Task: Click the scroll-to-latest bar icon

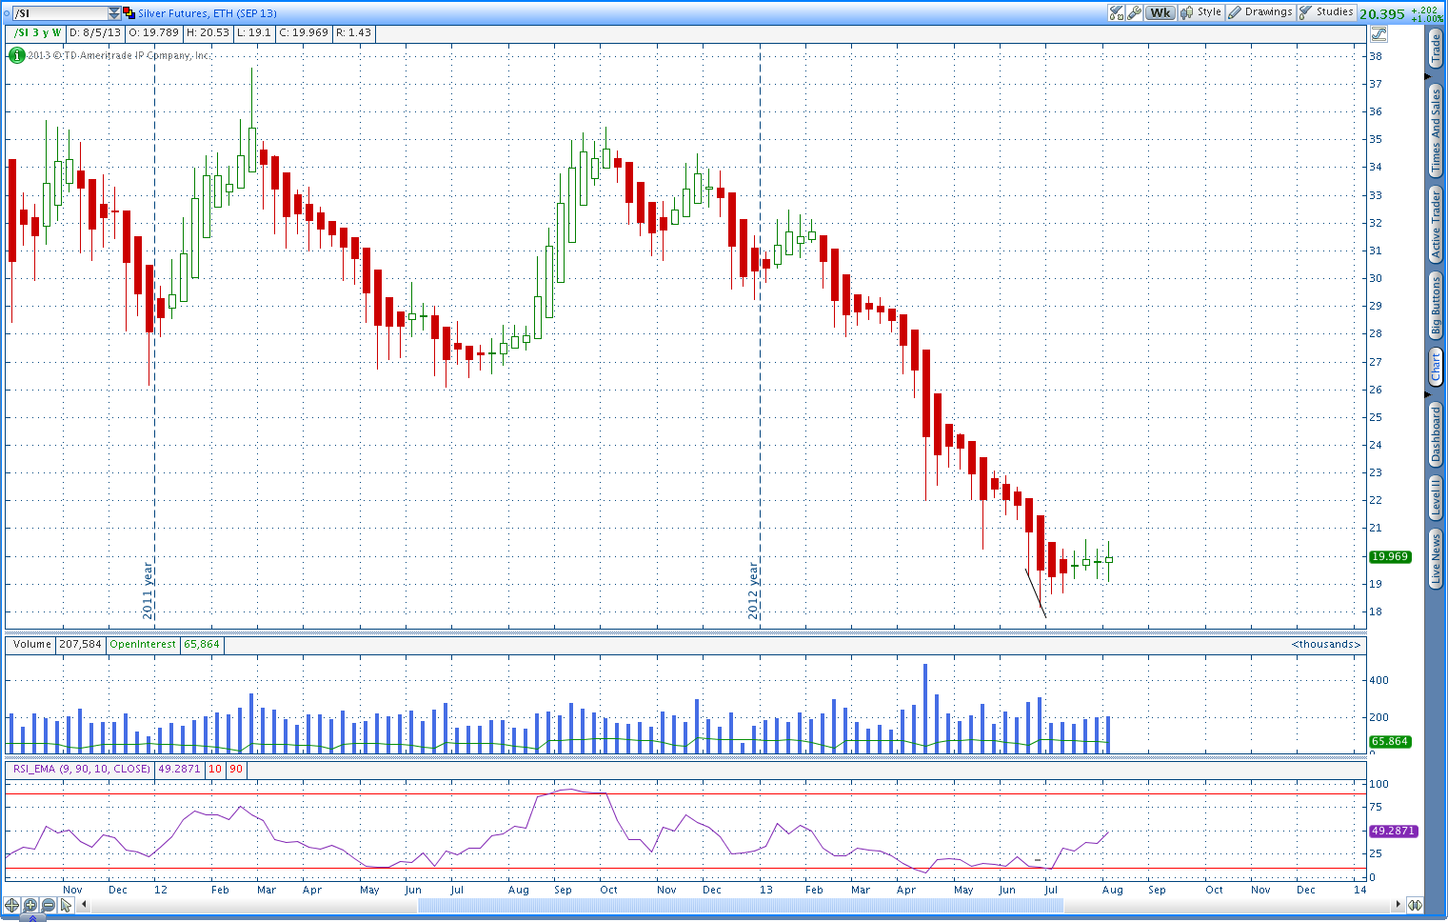Action: (x=1415, y=905)
